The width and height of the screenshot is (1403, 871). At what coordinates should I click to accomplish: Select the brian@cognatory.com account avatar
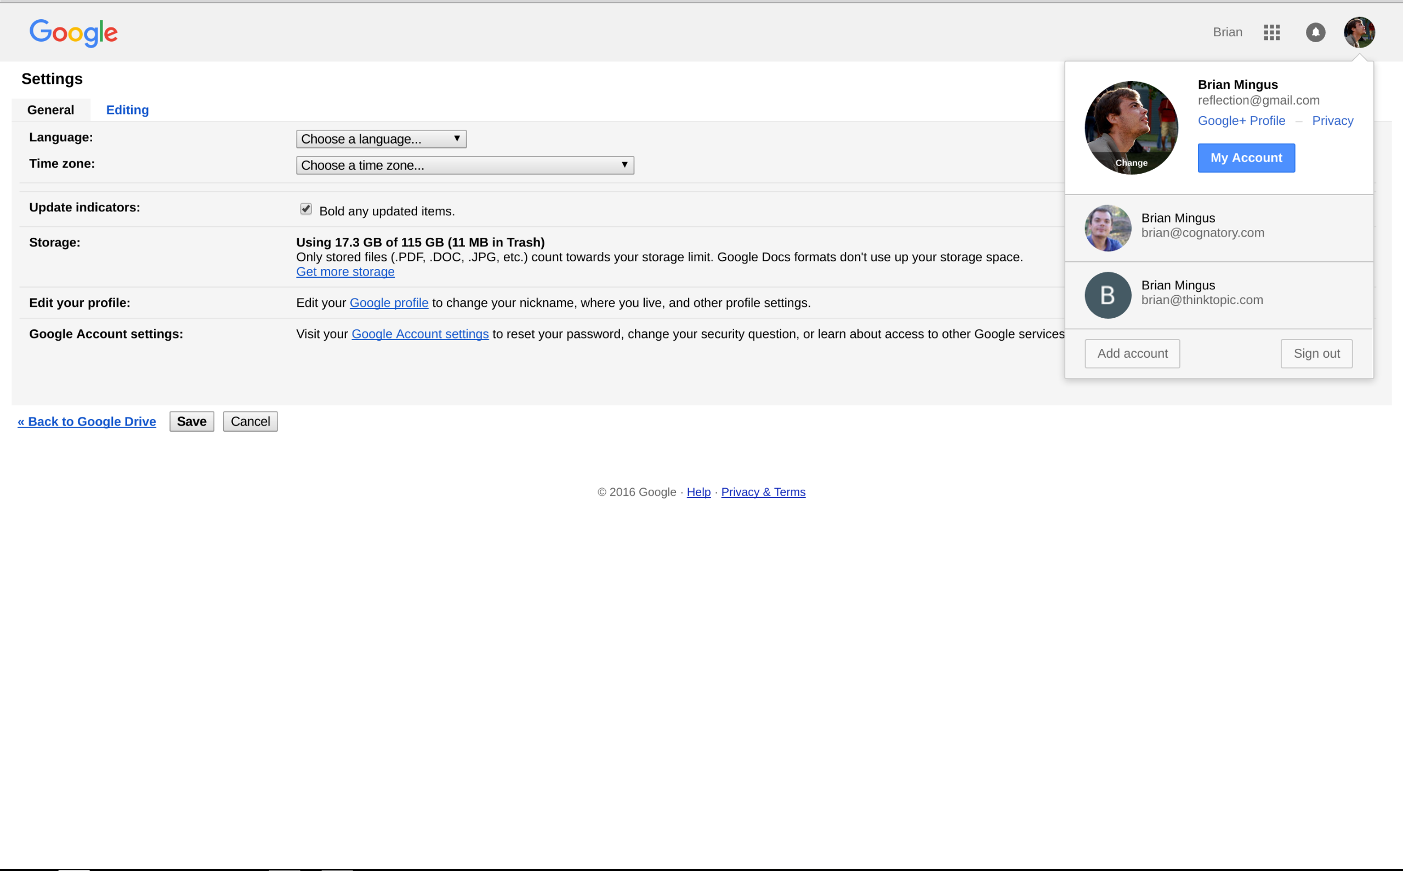click(x=1107, y=228)
